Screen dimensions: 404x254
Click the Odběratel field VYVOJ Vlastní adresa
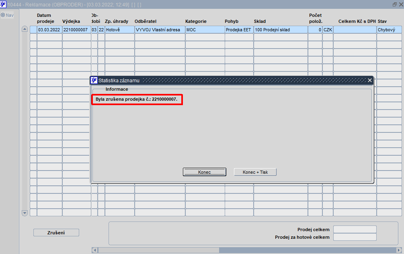pos(160,30)
